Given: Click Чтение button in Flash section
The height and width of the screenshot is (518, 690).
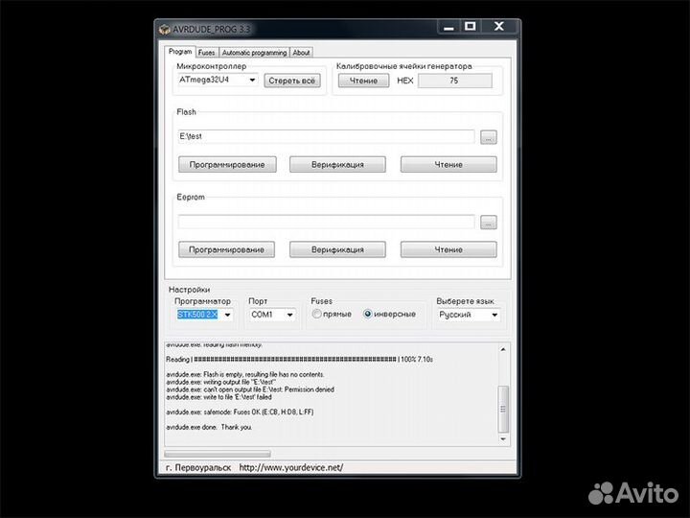Looking at the screenshot, I should pyautogui.click(x=448, y=164).
